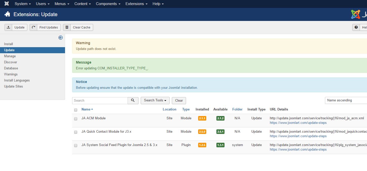Check the JA ACM Module checkbox
Screen dimensions: 367x171
click(76, 119)
